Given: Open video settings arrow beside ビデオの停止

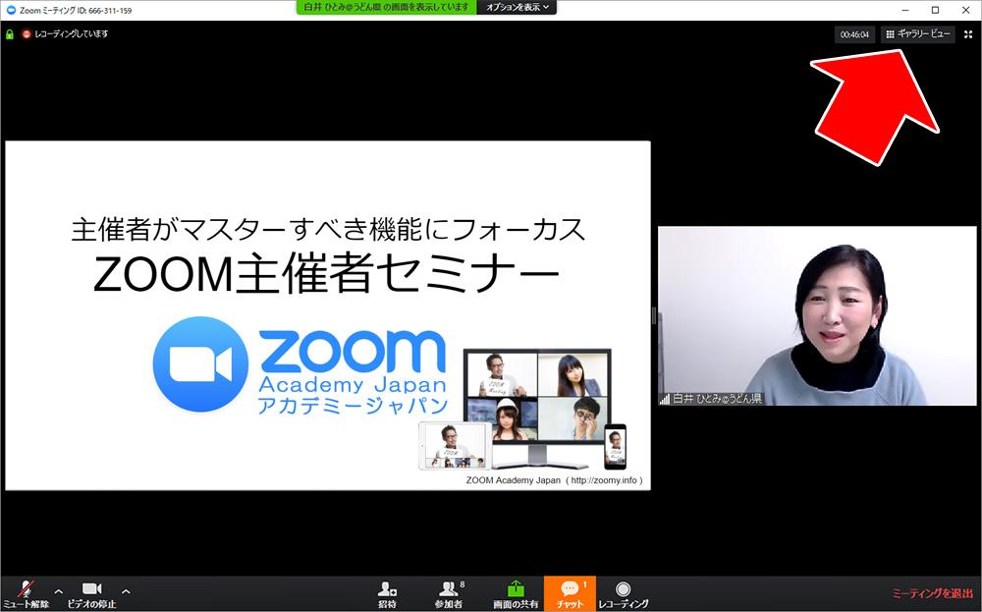Looking at the screenshot, I should pyautogui.click(x=126, y=591).
